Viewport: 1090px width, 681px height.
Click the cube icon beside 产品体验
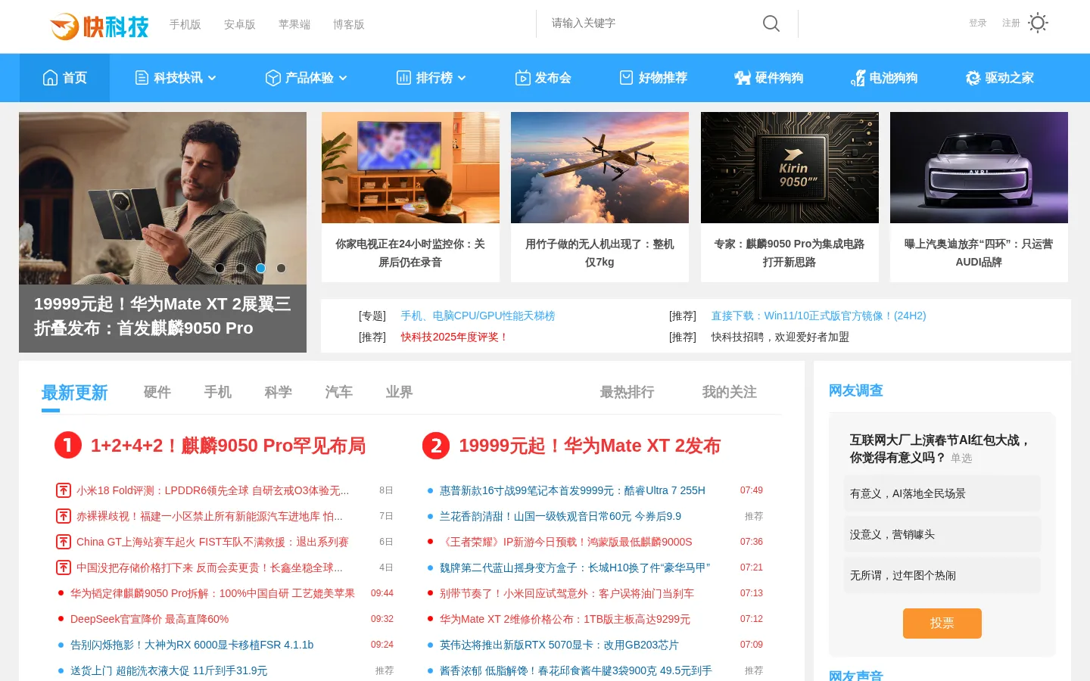[273, 77]
